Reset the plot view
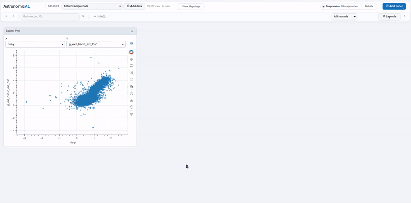 (x=132, y=107)
